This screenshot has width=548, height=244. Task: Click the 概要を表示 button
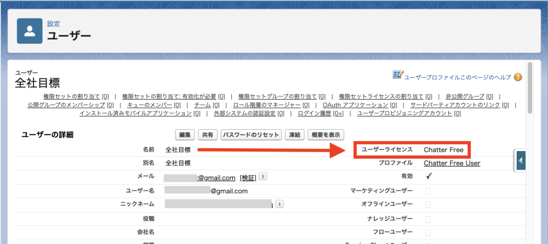tap(326, 135)
